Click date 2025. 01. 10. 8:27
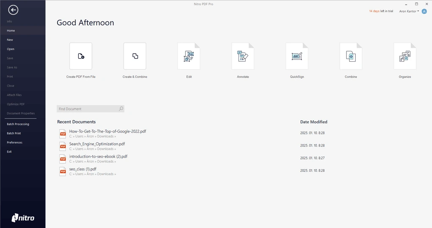 pos(313,158)
